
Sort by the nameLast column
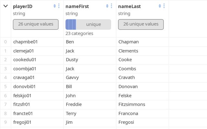pyautogui.click(x=160, y=6)
